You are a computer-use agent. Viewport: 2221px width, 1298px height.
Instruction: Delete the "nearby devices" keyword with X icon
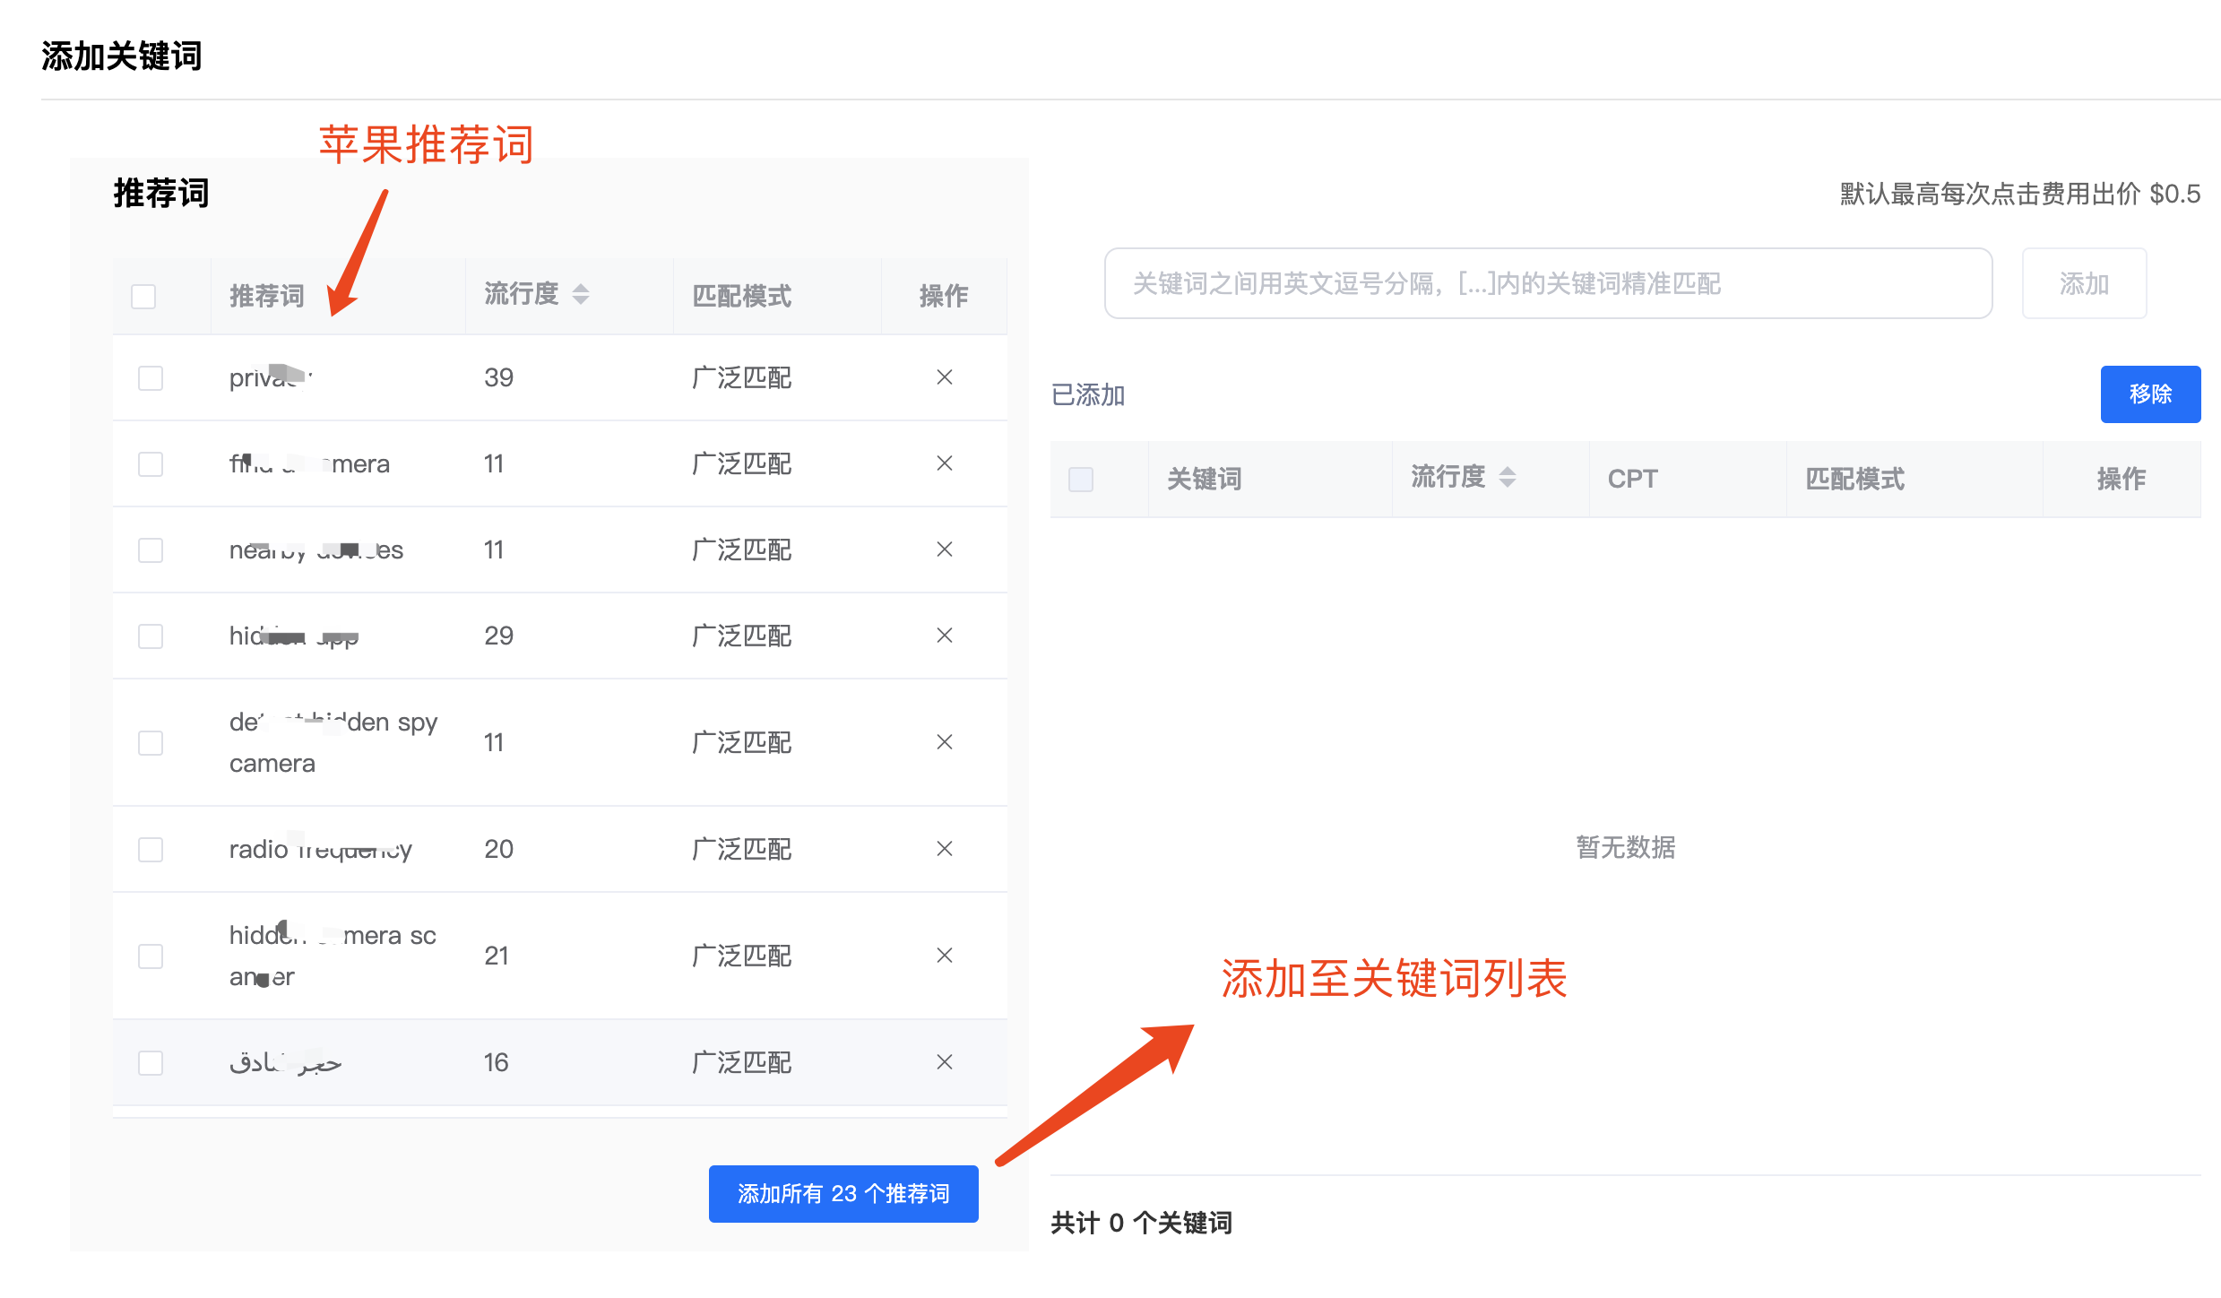click(x=944, y=549)
